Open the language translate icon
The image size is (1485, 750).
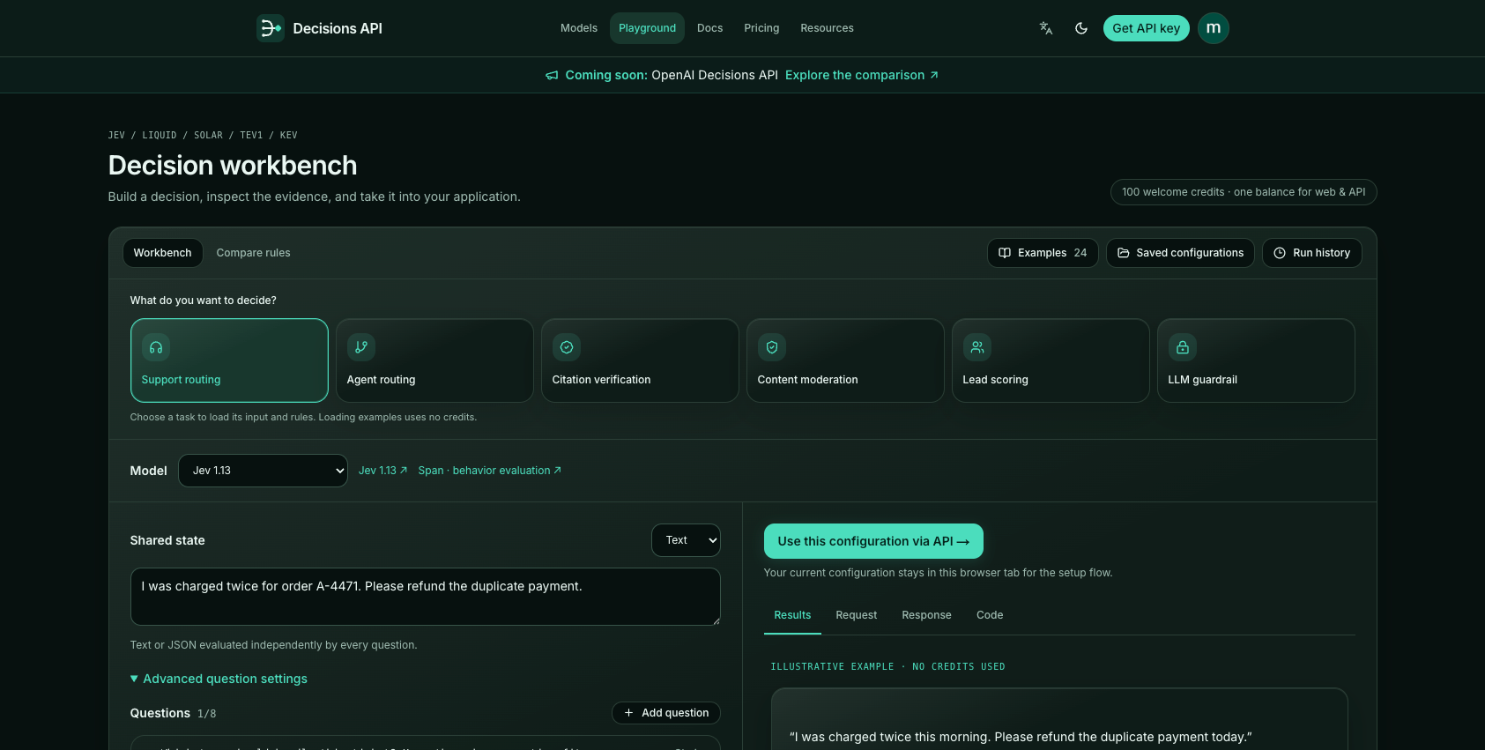tap(1046, 28)
